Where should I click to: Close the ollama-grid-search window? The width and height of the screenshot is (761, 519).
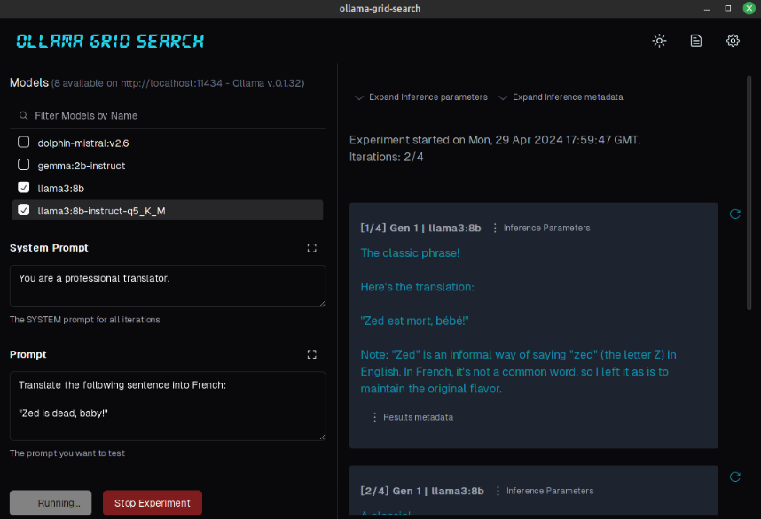point(749,8)
